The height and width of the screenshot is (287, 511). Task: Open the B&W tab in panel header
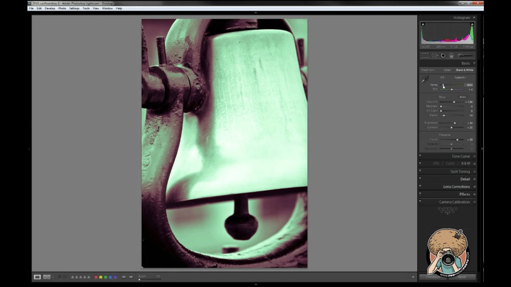[x=466, y=163]
